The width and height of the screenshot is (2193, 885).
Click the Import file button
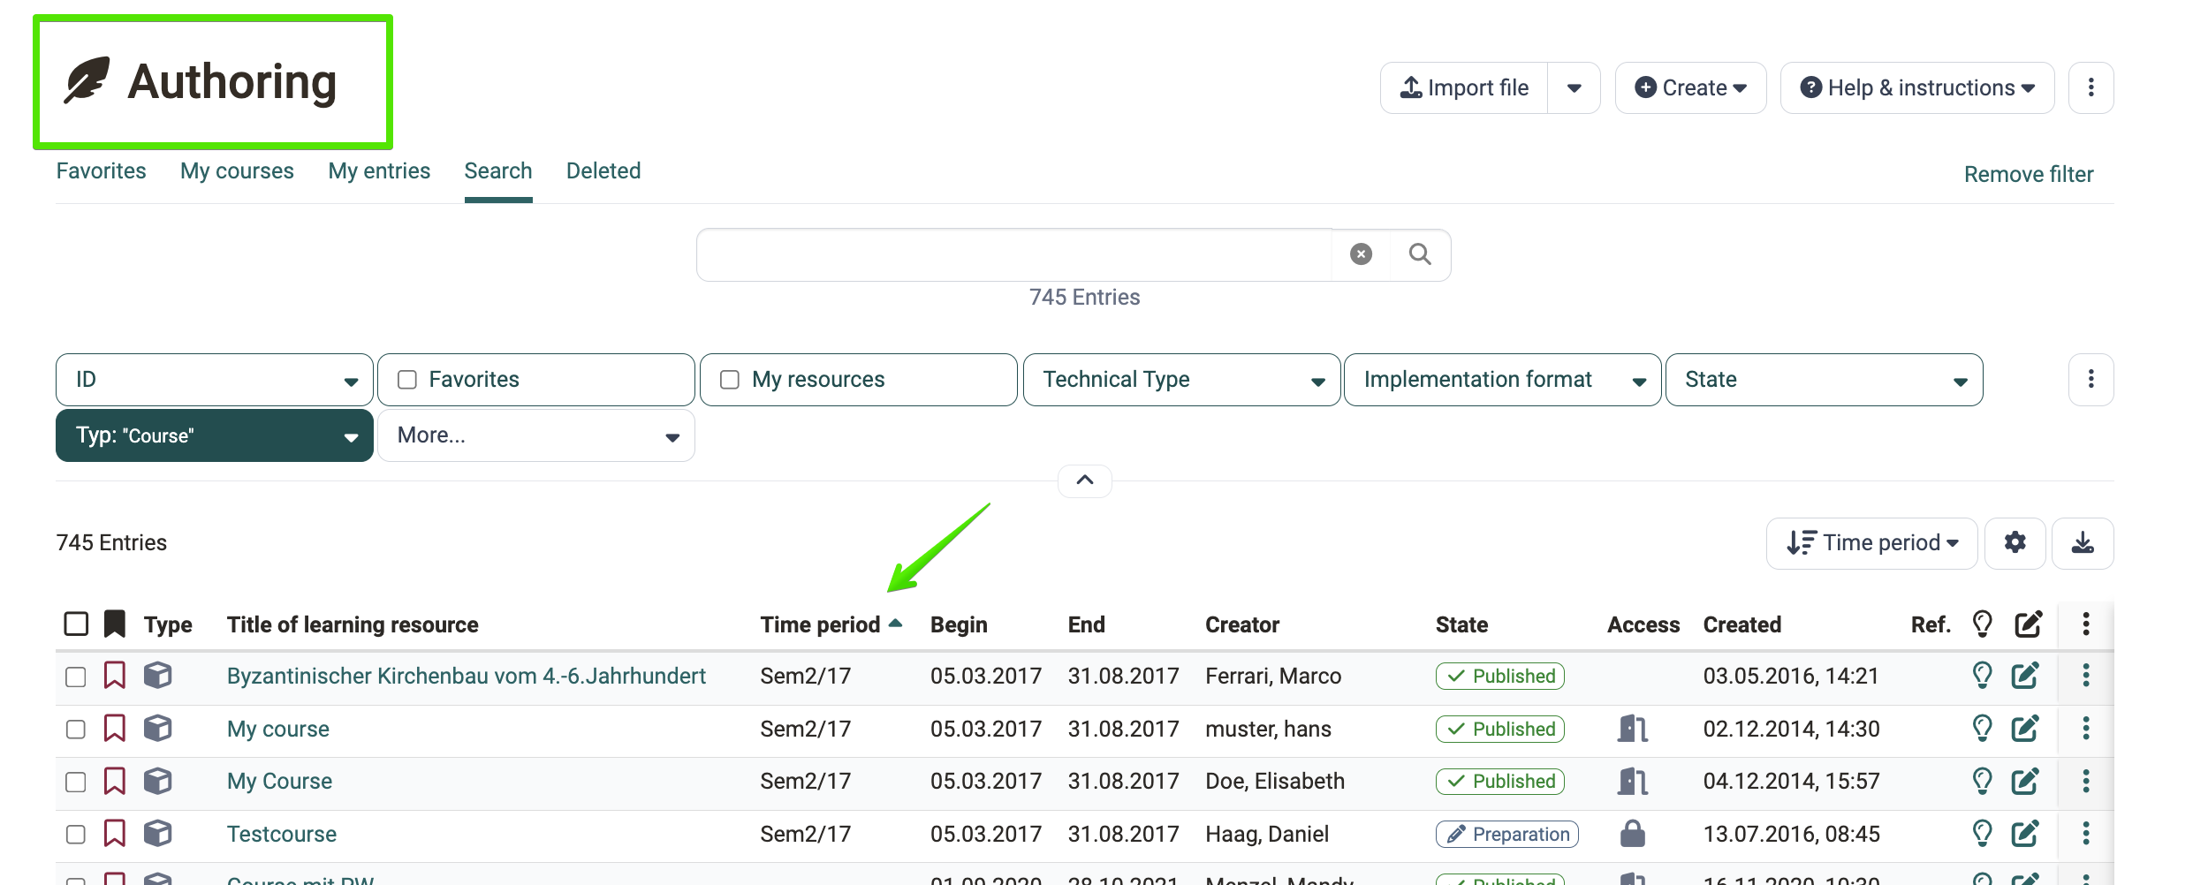(1464, 87)
